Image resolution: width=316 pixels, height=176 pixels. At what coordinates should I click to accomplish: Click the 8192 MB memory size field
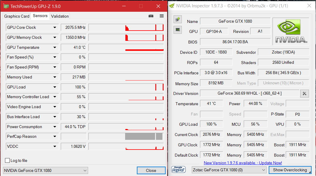click(216, 83)
